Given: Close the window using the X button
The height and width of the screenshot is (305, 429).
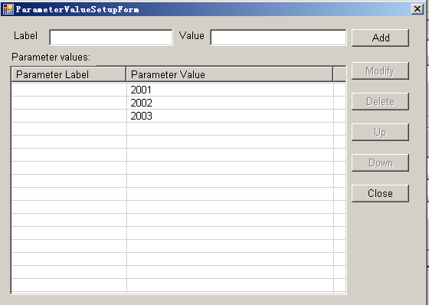Looking at the screenshot, I should 418,9.
